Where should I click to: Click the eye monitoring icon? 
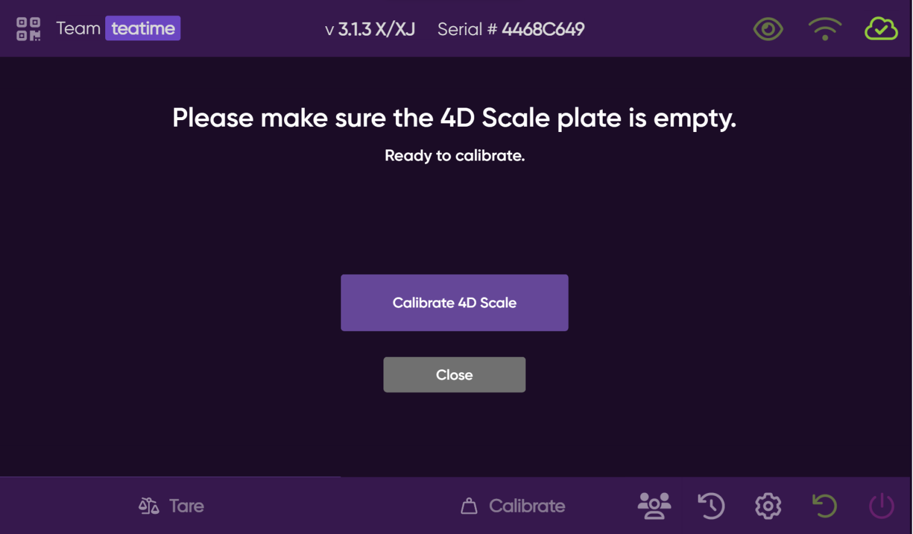tap(768, 29)
